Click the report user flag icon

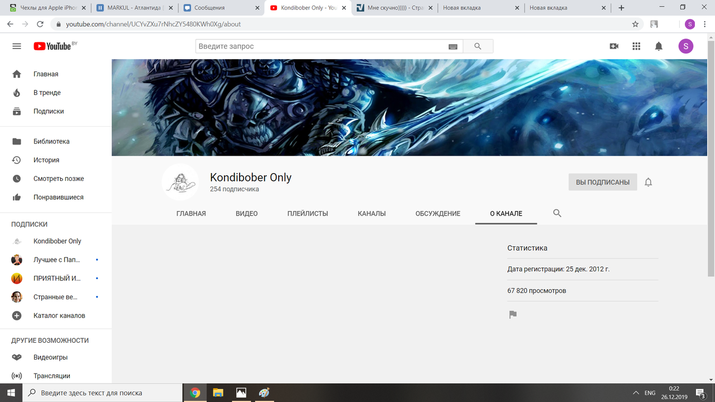point(513,315)
